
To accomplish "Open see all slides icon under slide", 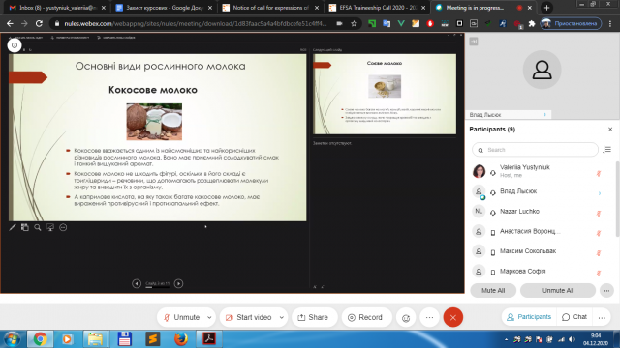I will [x=25, y=227].
